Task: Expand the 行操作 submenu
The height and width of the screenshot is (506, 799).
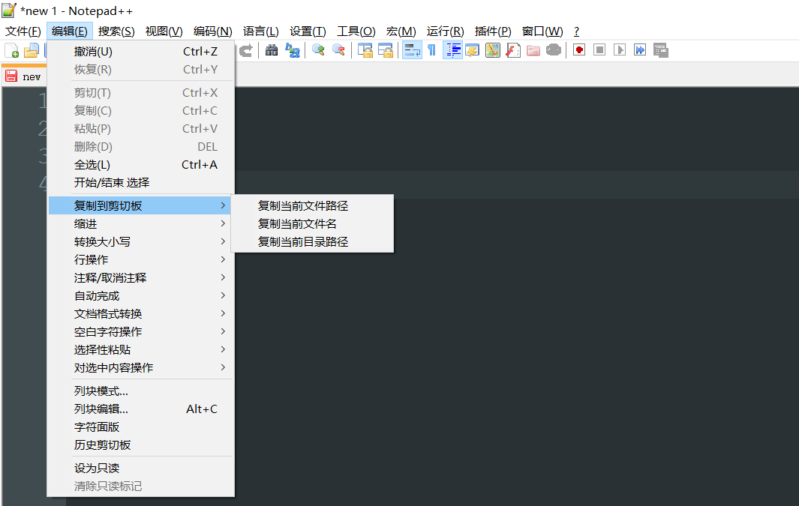Action: pos(140,259)
